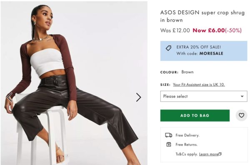The image size is (250, 165).
Task: Click the returns box icon
Action: tap(169, 145)
